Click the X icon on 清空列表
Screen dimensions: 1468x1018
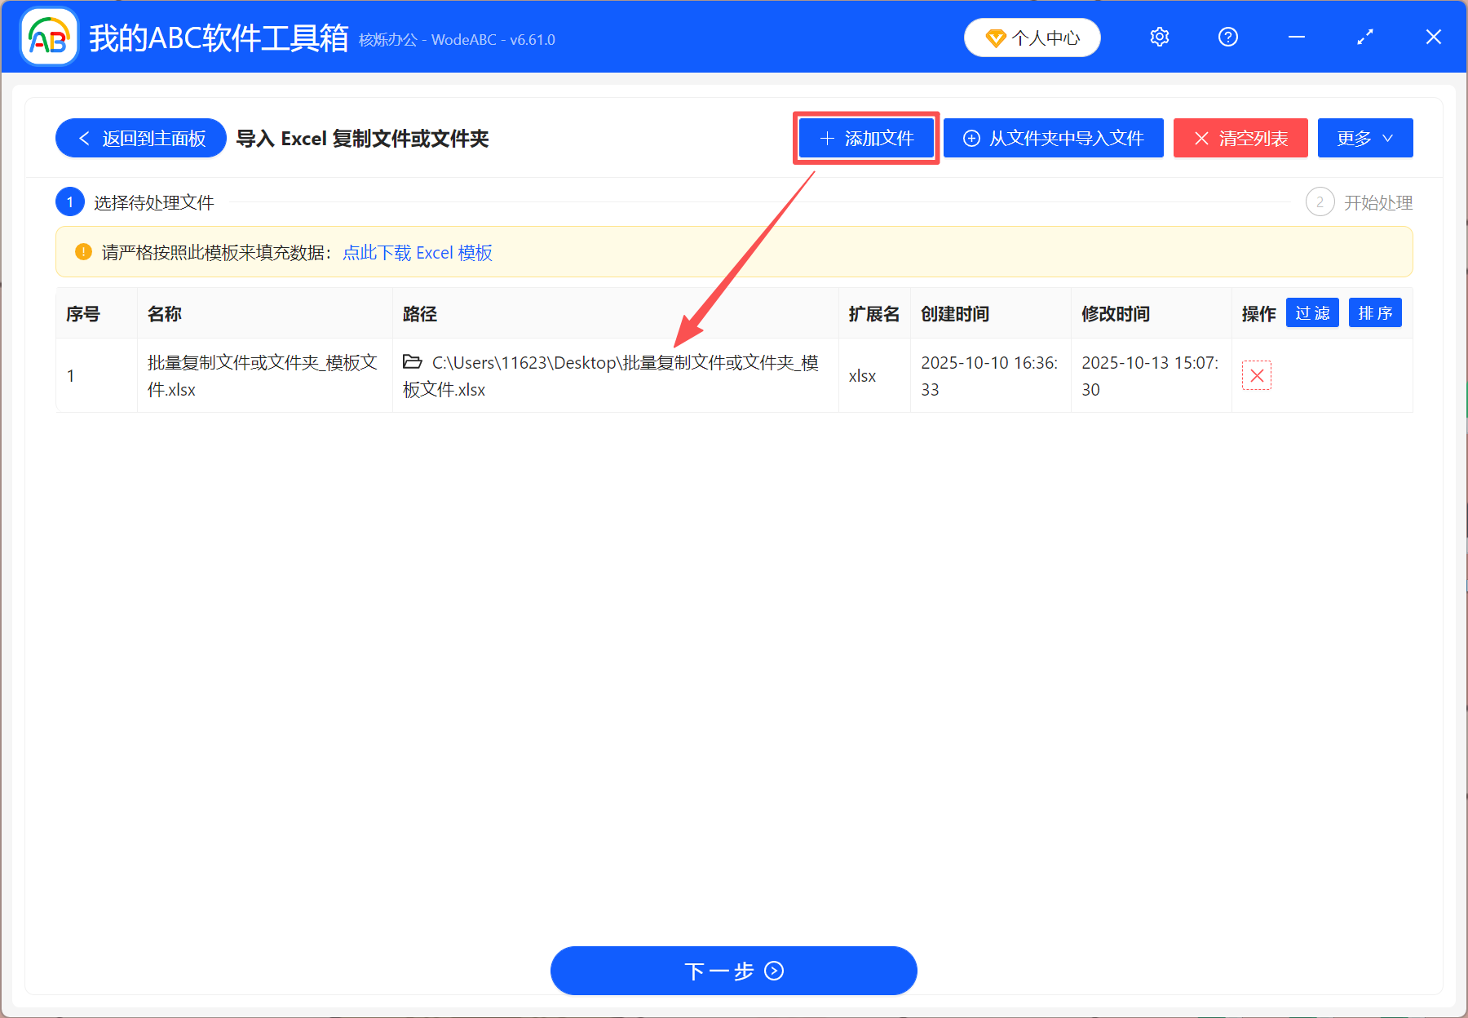tap(1201, 138)
